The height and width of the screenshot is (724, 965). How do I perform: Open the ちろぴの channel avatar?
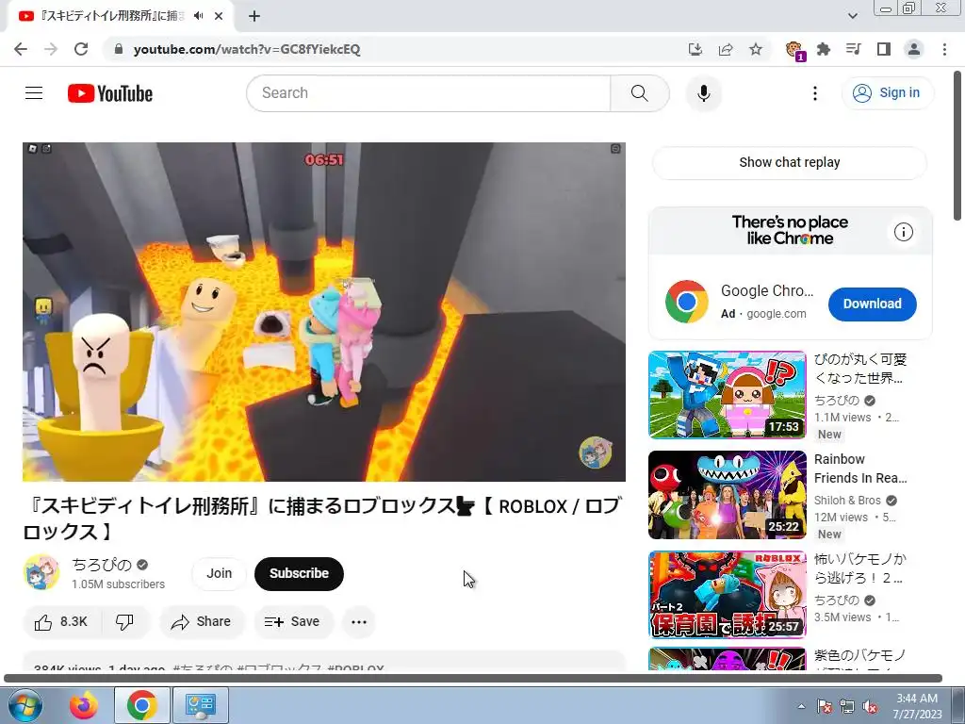click(x=41, y=572)
